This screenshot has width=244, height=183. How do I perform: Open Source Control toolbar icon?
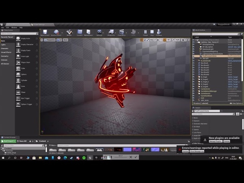coord(56,32)
